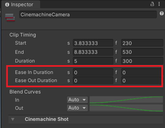Open the Blend In curve Auto dropdown
165x128 pixels.
point(77,100)
